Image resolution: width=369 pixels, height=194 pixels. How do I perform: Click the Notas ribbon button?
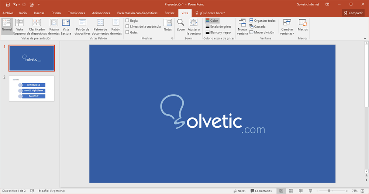tap(168, 25)
